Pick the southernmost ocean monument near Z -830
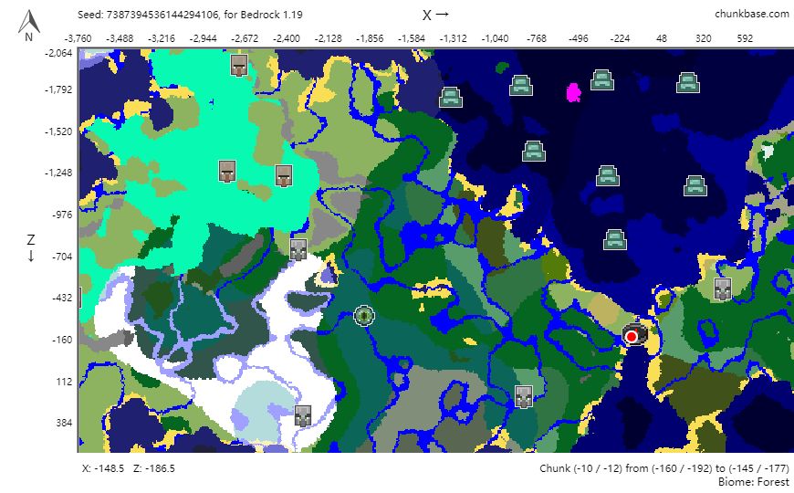The image size is (794, 493). point(615,240)
